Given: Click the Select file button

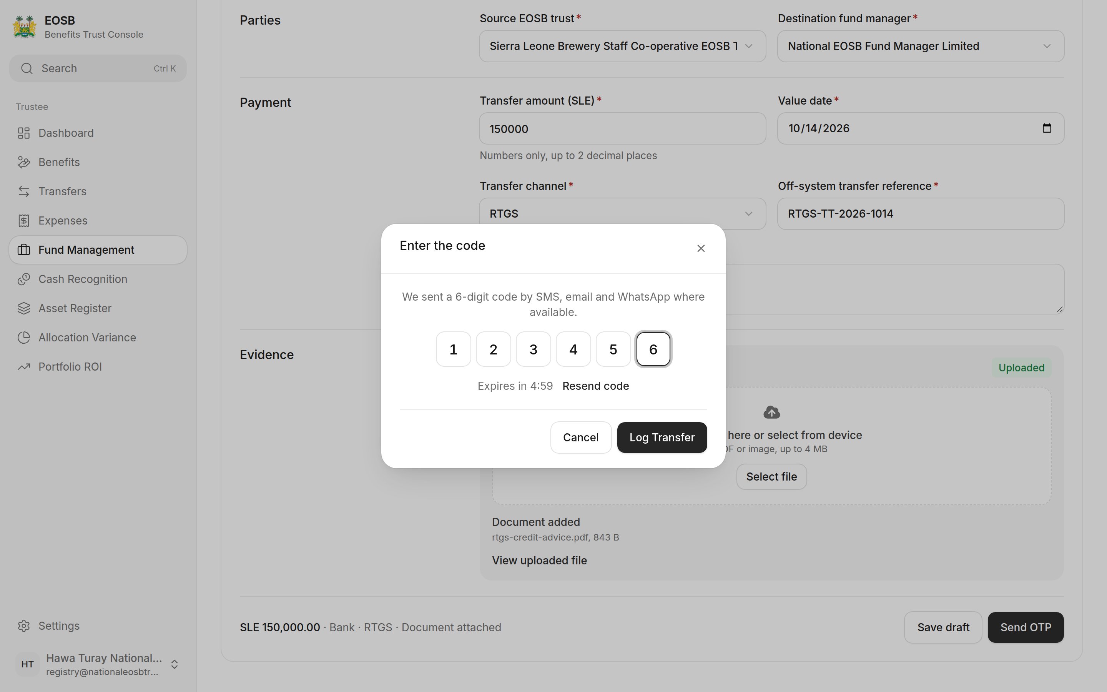Looking at the screenshot, I should tap(772, 477).
